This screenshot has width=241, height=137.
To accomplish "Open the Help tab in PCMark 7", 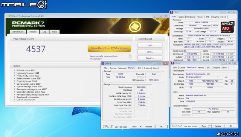I will click(54, 32).
